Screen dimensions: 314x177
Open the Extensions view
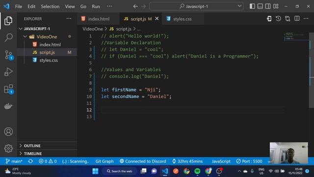9,89
